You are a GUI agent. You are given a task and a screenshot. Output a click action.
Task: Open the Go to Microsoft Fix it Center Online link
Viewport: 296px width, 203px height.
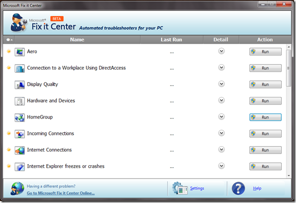point(61,193)
